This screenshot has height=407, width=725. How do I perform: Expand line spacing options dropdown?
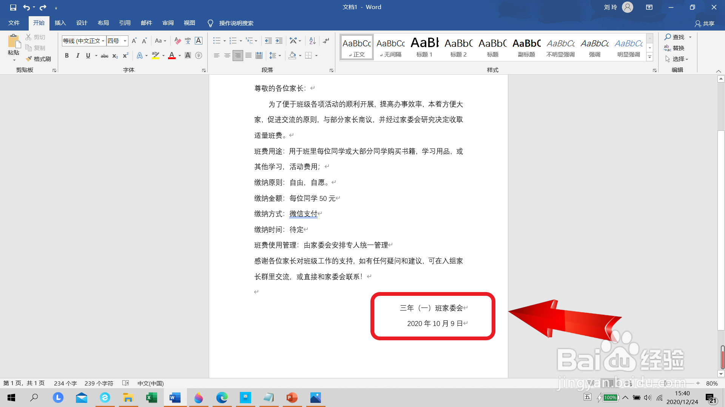point(280,55)
